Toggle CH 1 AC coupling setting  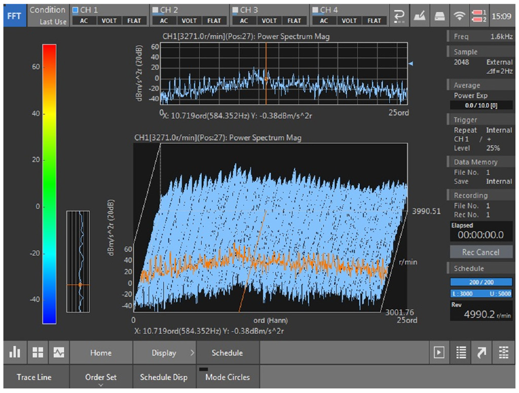pyautogui.click(x=84, y=21)
